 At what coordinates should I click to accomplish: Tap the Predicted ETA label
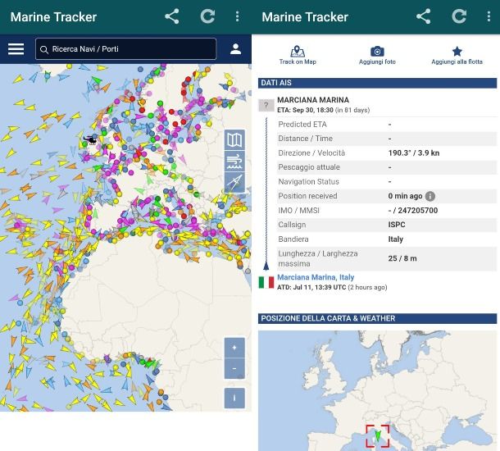click(x=302, y=125)
